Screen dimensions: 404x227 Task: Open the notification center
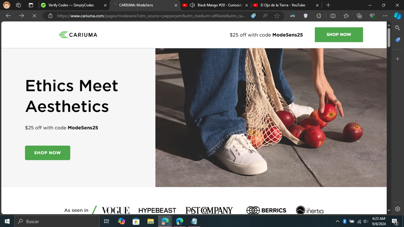[x=395, y=222]
